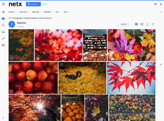
Task: Open the Asset ID sort dropdown
Action: click(x=123, y=24)
